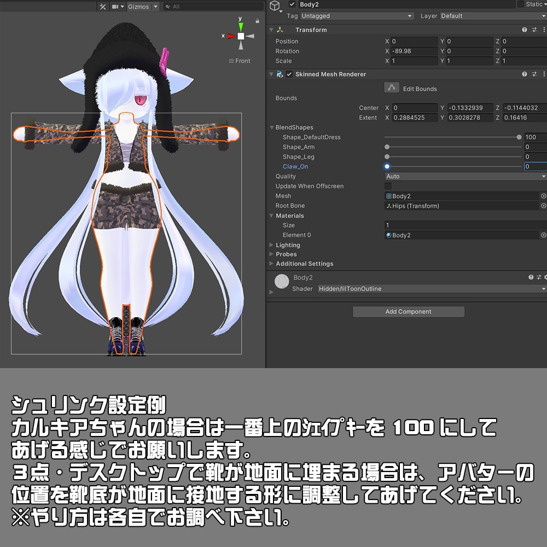
Task: Open the Tag Untagged dropdown
Action: coord(357,16)
